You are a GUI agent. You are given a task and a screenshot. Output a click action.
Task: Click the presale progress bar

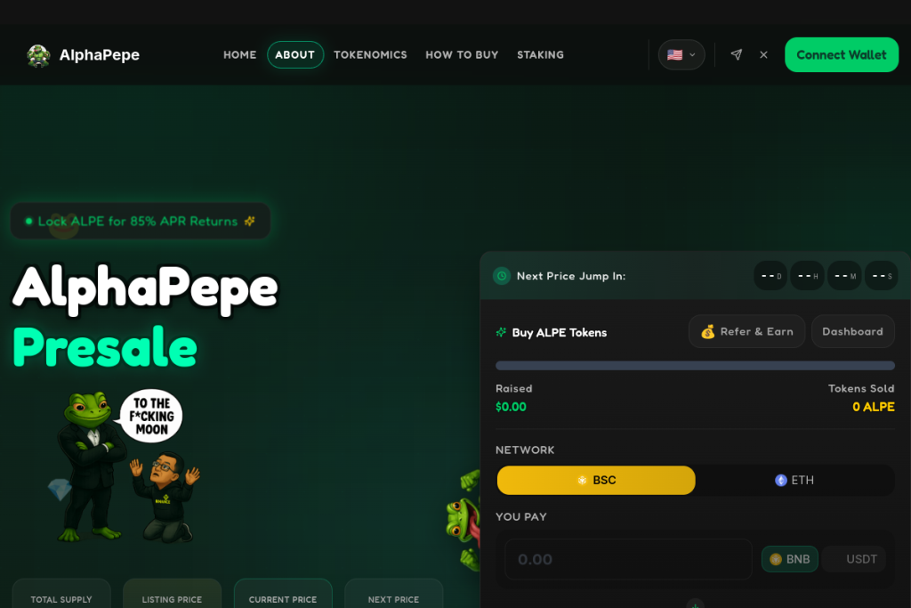[x=695, y=366]
